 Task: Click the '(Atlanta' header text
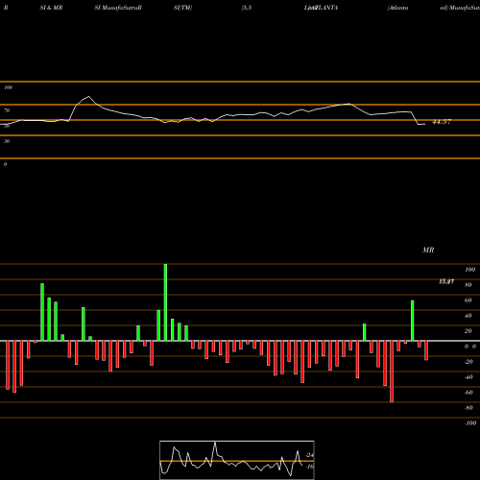tap(397, 8)
